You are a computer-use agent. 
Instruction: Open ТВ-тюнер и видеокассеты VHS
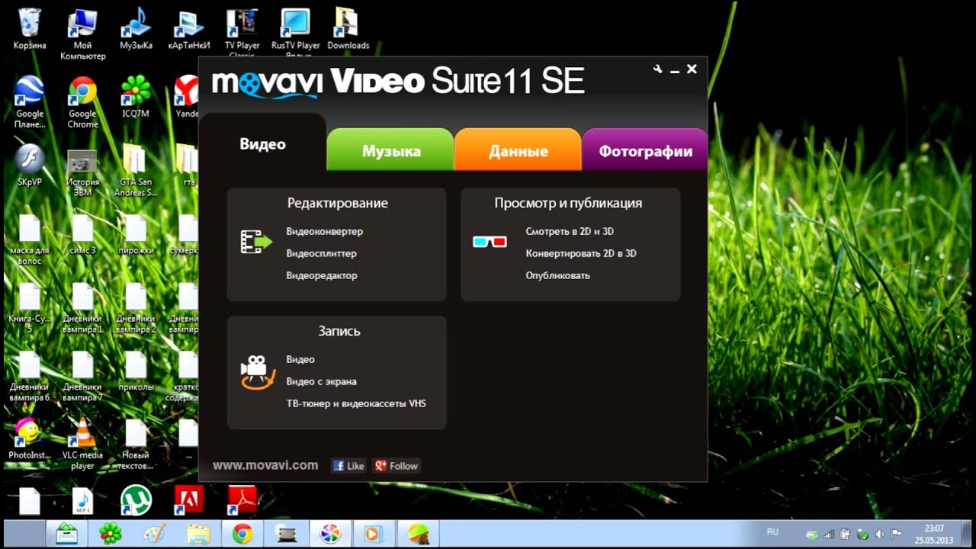point(356,403)
